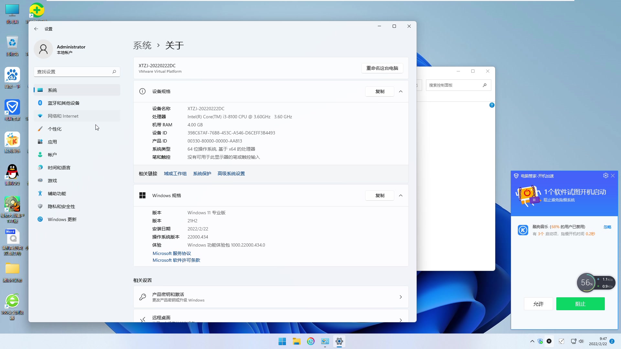Viewport: 621px width, 349px height.
Task: Copy the Windows specifications
Action: point(380,196)
